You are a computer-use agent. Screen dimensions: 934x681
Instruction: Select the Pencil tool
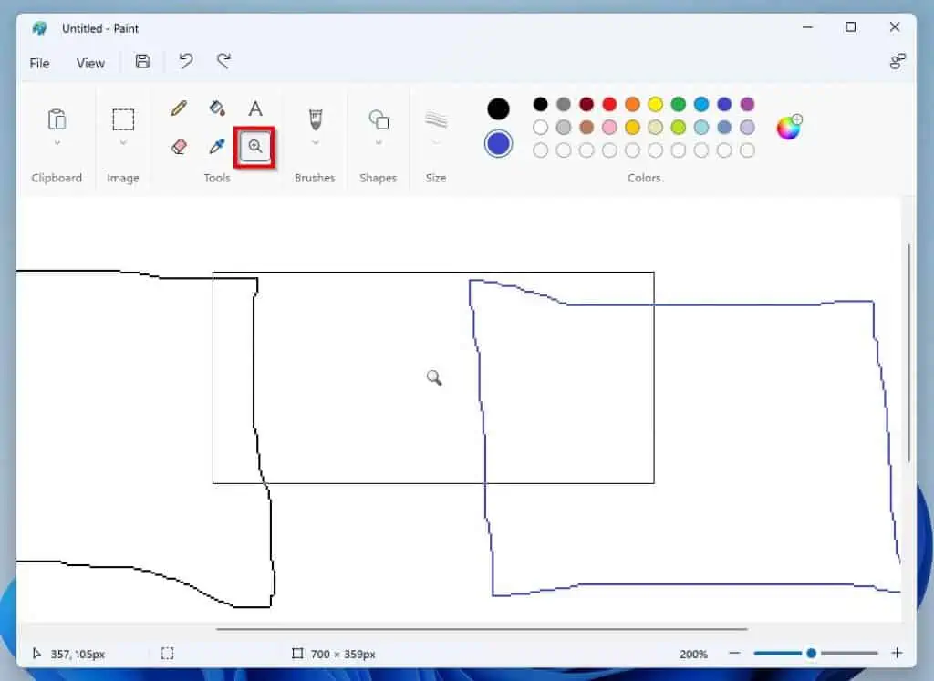point(177,108)
